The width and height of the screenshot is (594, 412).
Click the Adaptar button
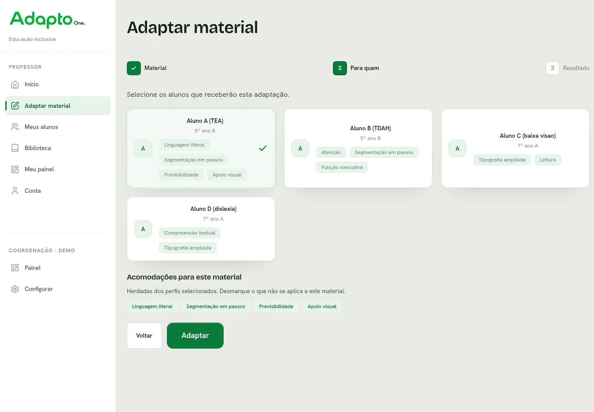tap(195, 336)
